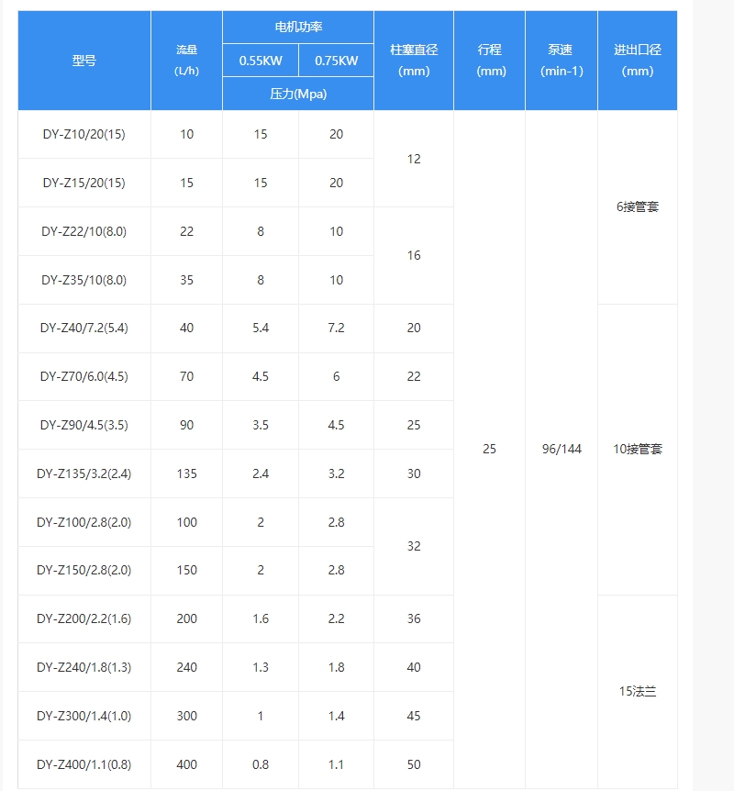The width and height of the screenshot is (734, 791).
Task: Click flow value 35 in DY-Z35 row
Action: [186, 280]
